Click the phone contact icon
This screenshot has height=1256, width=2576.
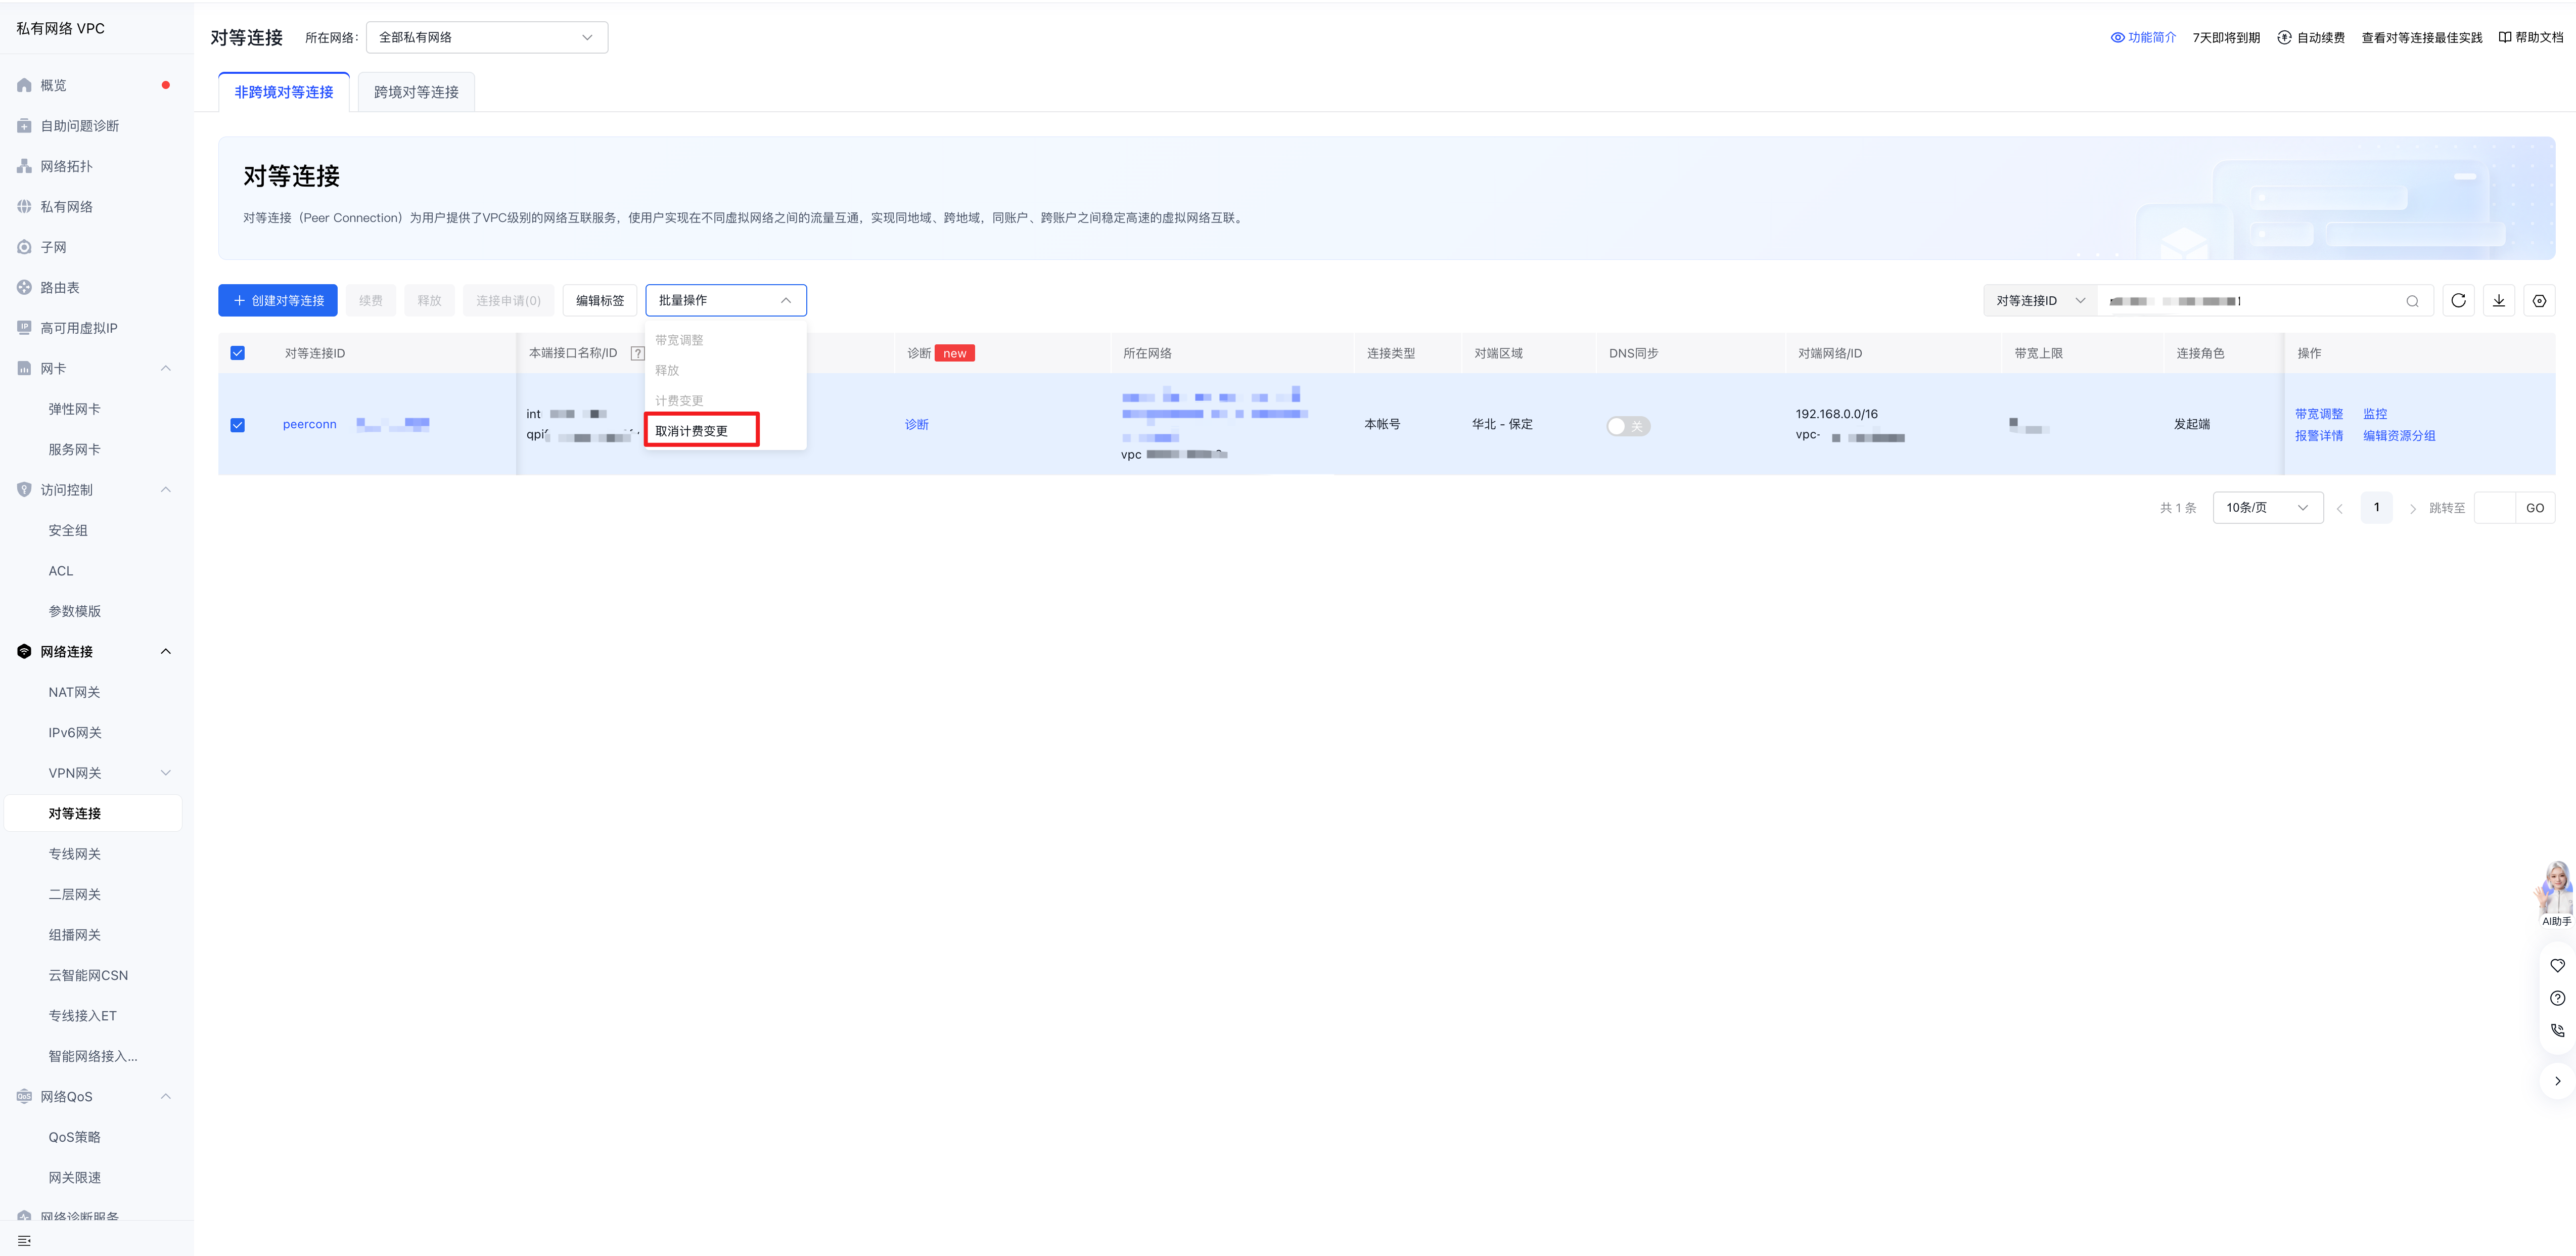tap(2557, 1030)
